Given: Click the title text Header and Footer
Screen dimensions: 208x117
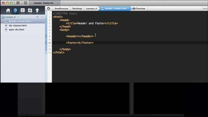Looking at the screenshot, I should point(91,23).
